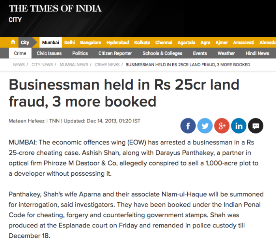
Task: Follow the Mumbai News breadcrumb link
Action: [x=74, y=65]
